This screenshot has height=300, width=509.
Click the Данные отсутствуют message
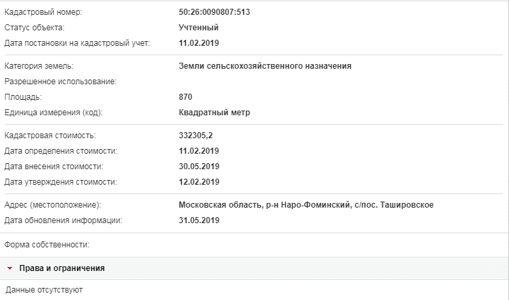point(44,290)
